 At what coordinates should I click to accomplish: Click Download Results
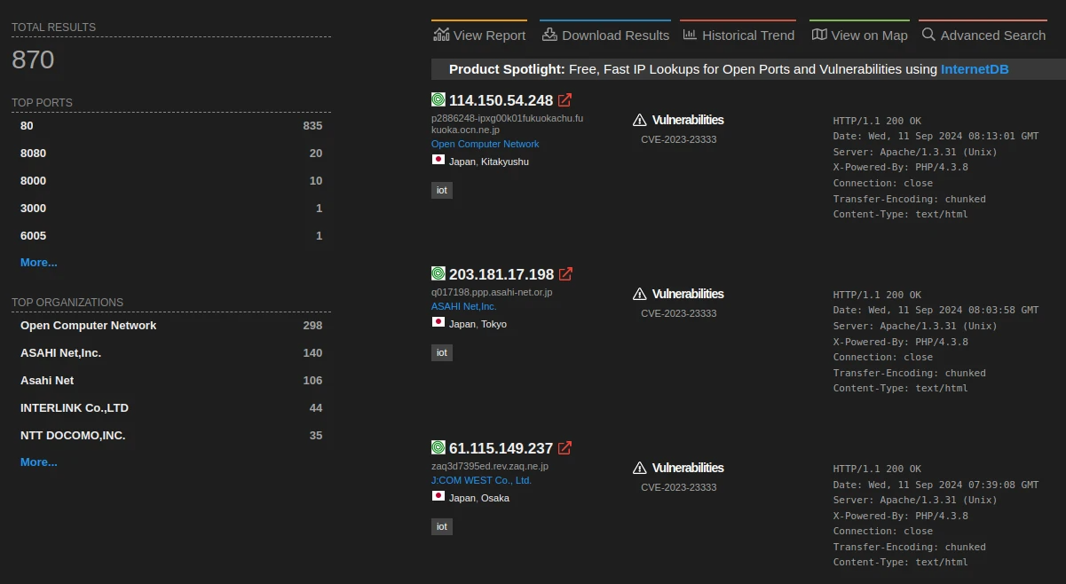point(605,35)
